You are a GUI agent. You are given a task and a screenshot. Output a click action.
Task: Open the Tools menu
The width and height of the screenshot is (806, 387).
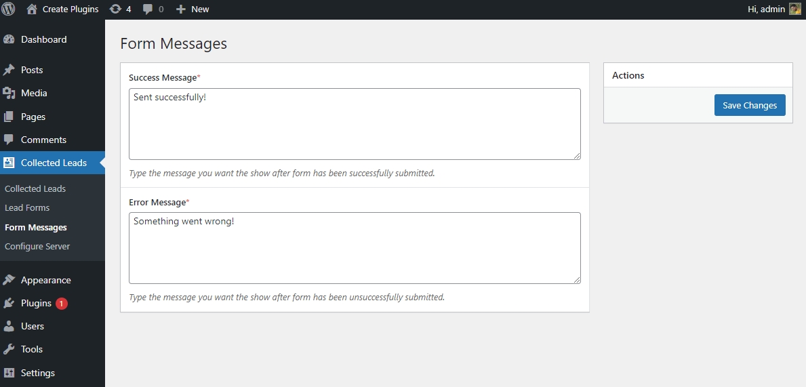pos(32,350)
